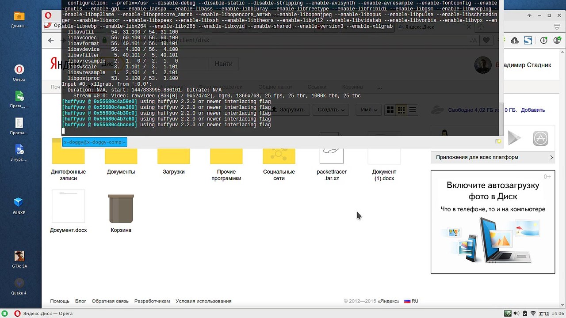
Task: Click the Google Play app icon
Action: pyautogui.click(x=513, y=139)
